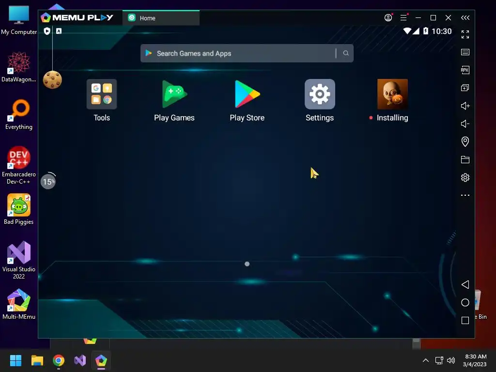Select the Bad Piggies desktop shortcut
The width and height of the screenshot is (496, 372).
tap(19, 209)
